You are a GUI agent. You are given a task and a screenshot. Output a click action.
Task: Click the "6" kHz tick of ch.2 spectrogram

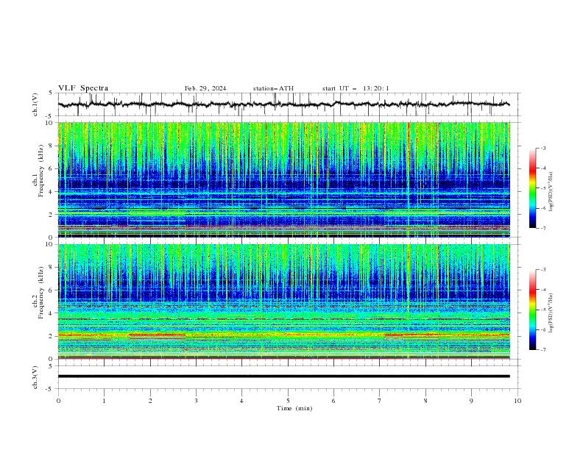point(52,290)
